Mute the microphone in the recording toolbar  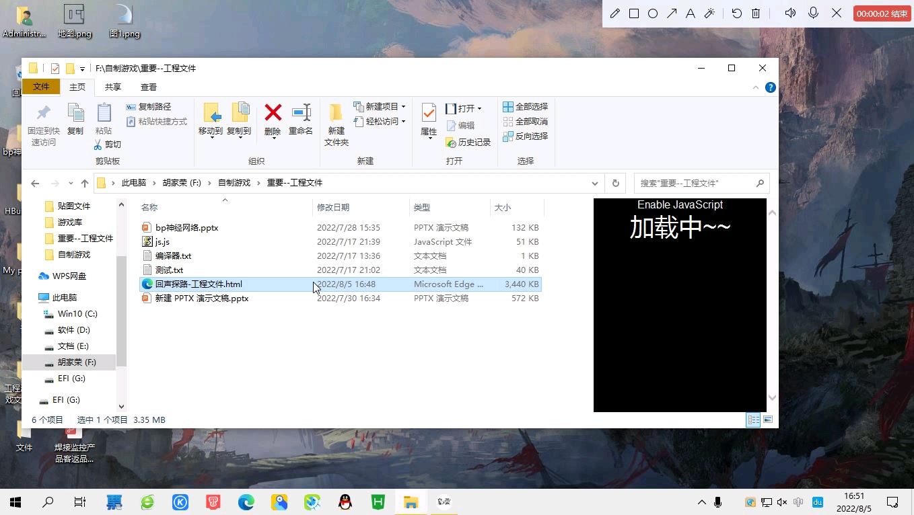(813, 13)
